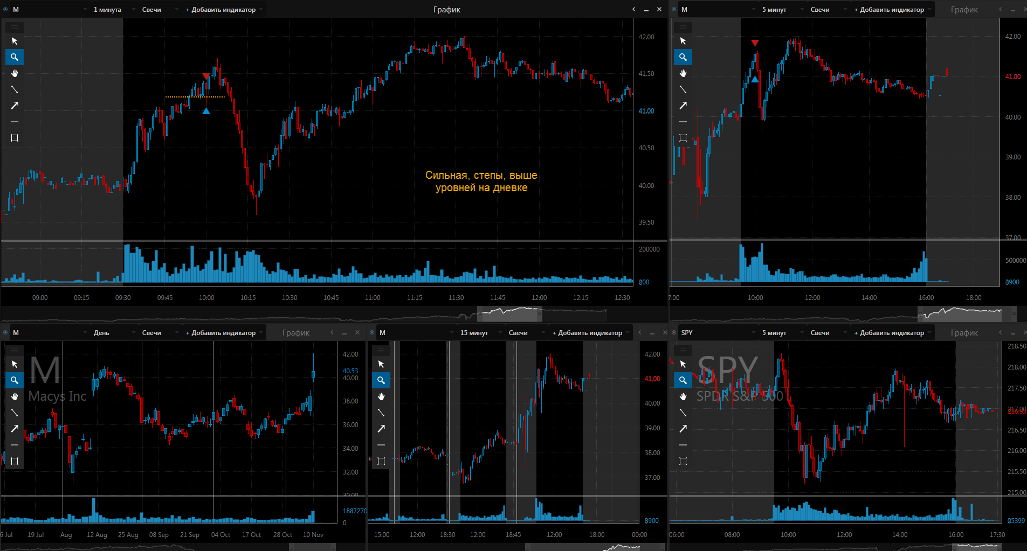Select the horizontal line tool in the daily chart

15,445
